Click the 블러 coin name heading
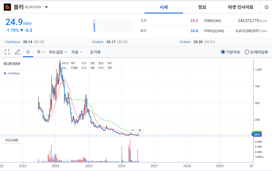272x171 pixels. (19, 7)
